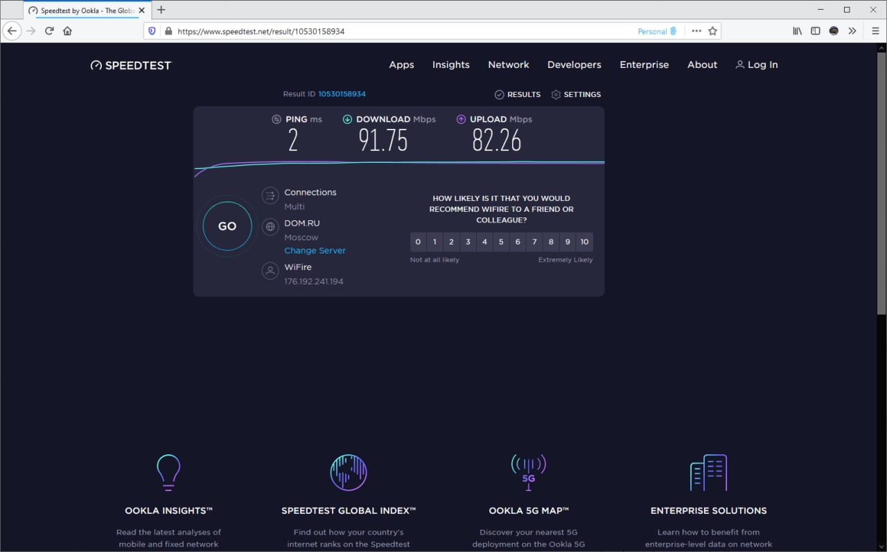The image size is (887, 552).
Task: Rate recommendation score 6
Action: [x=518, y=242]
